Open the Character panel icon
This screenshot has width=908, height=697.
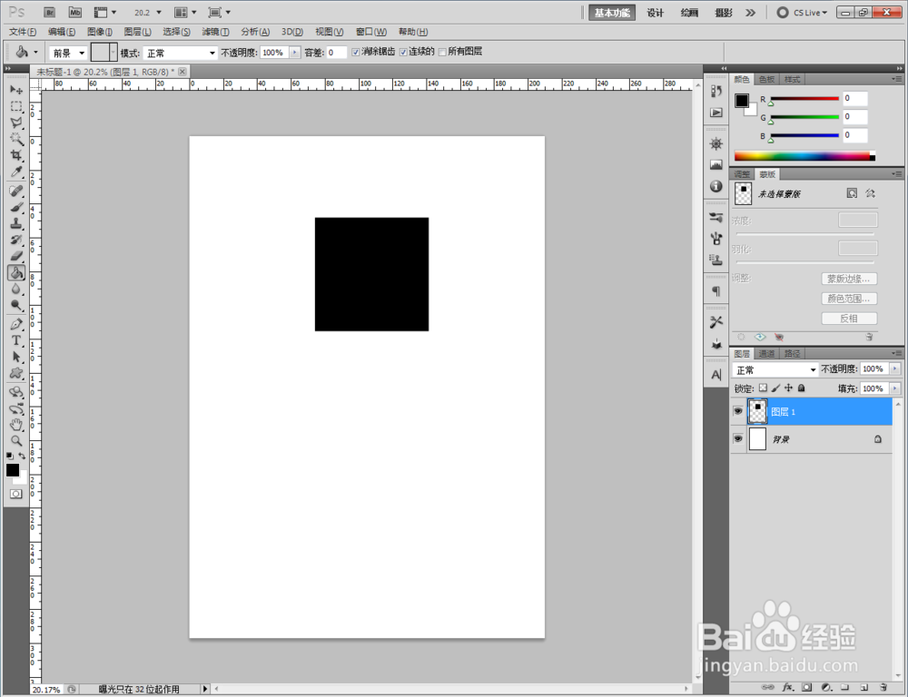click(716, 375)
